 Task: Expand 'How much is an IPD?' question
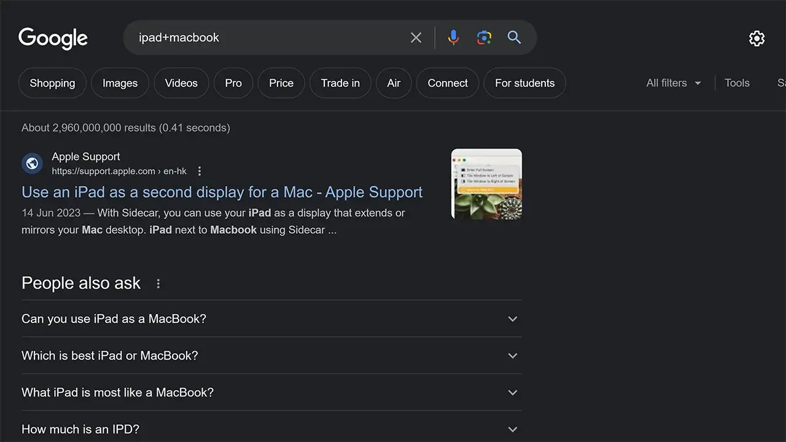pyautogui.click(x=271, y=429)
